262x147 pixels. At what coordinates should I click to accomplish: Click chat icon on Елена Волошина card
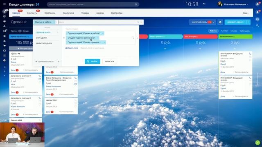coord(75,85)
